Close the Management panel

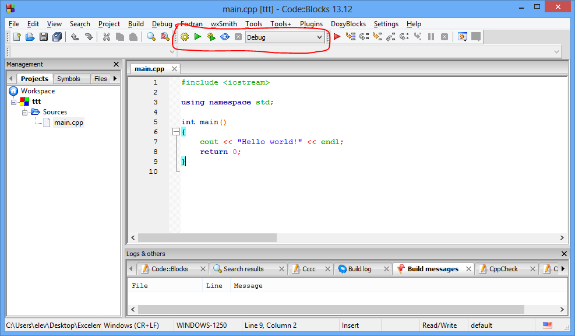[117, 64]
